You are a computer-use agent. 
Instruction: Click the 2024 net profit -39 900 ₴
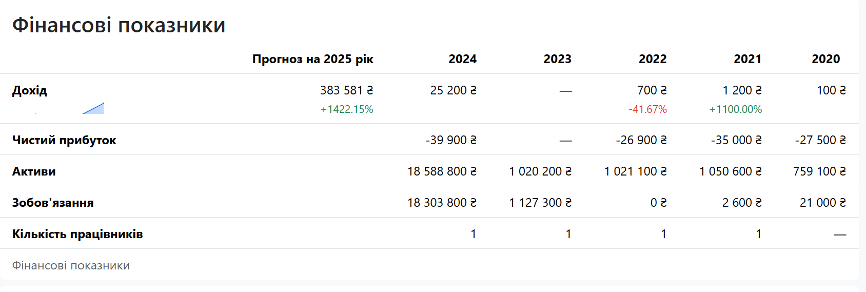coord(451,140)
